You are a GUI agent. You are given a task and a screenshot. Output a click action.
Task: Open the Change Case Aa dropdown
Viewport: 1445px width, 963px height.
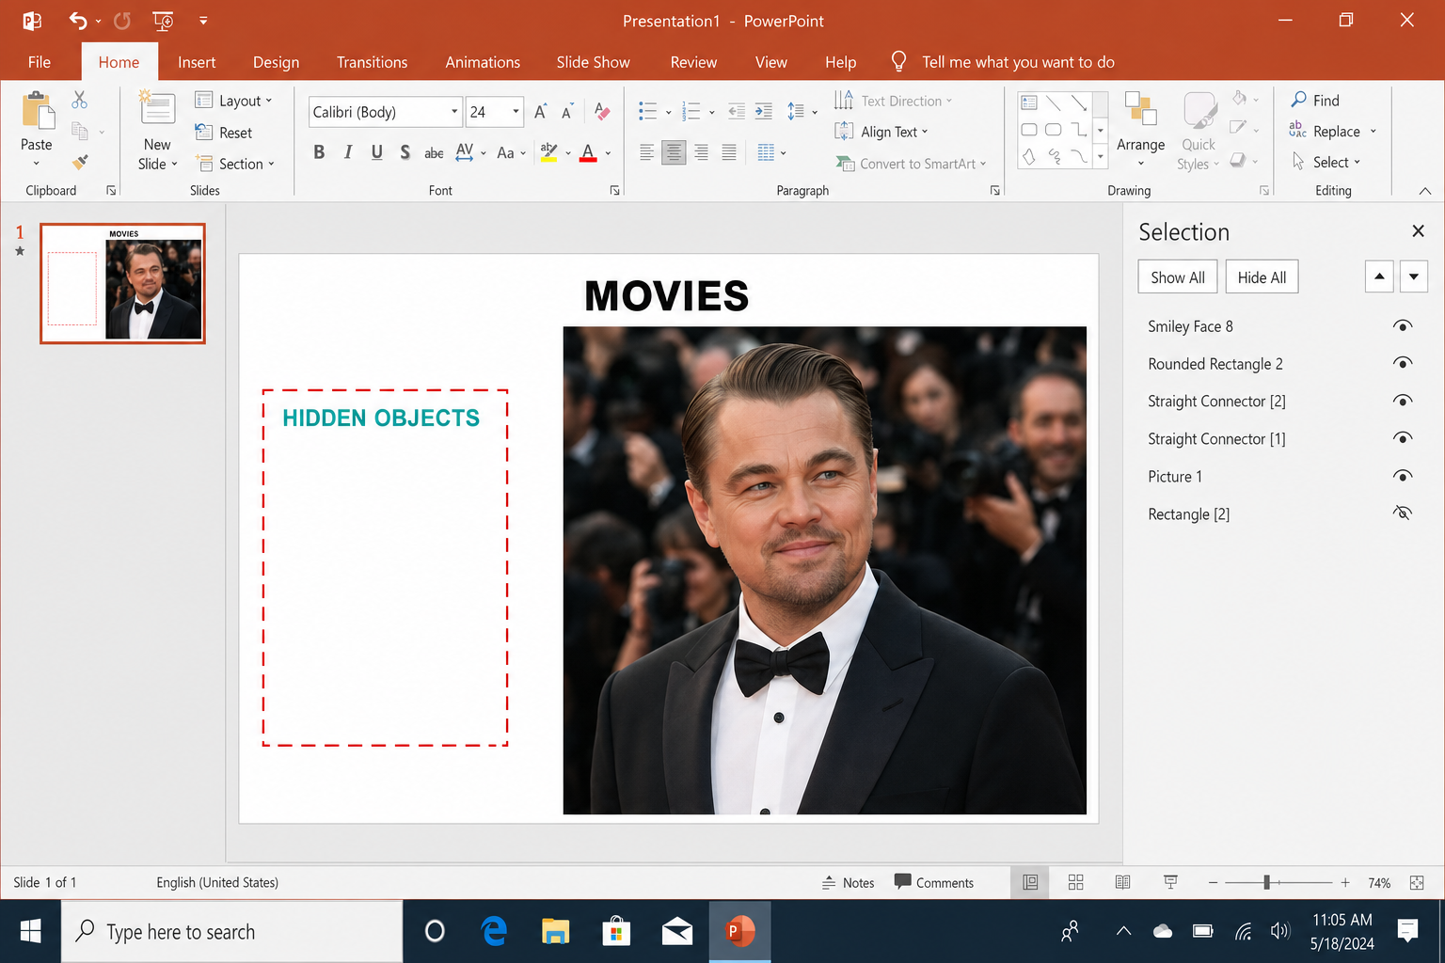coord(511,152)
